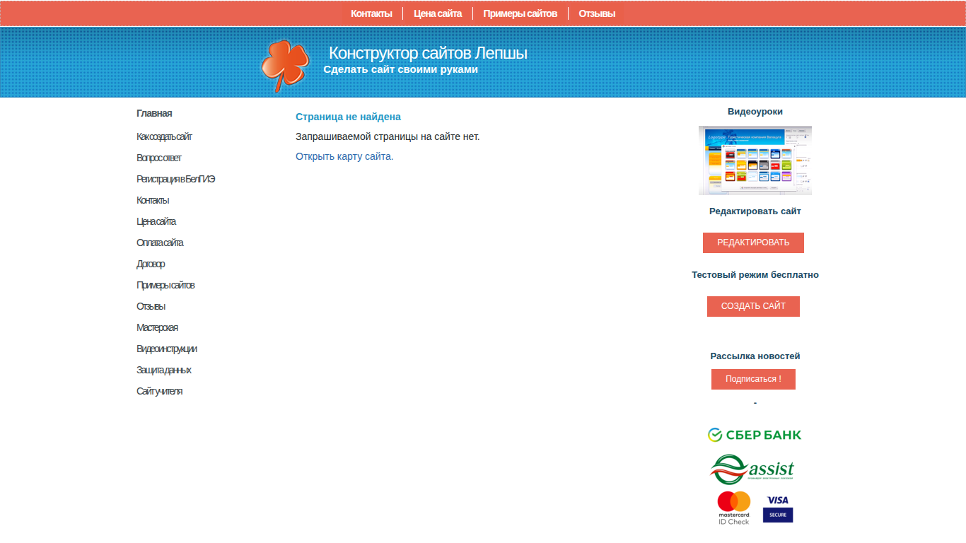Click the СОЗДАТЬ САЙТ button
The height and width of the screenshot is (543, 966).
[753, 306]
